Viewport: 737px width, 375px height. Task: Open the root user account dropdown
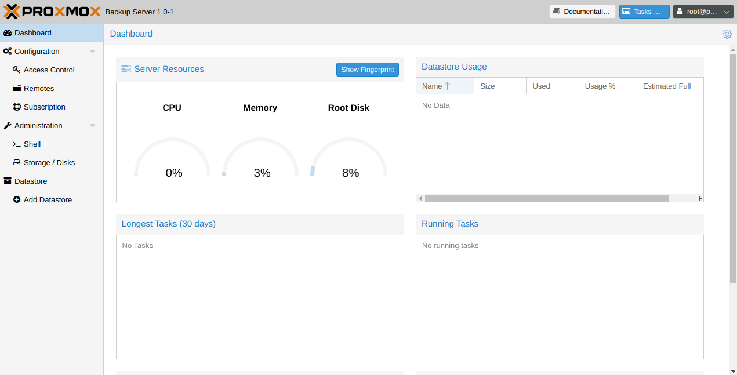pyautogui.click(x=703, y=12)
